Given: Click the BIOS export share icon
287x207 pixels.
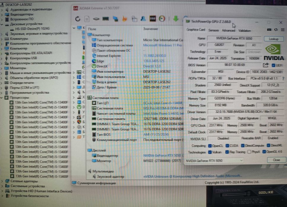Looking at the screenshot, I should pos(266,65).
